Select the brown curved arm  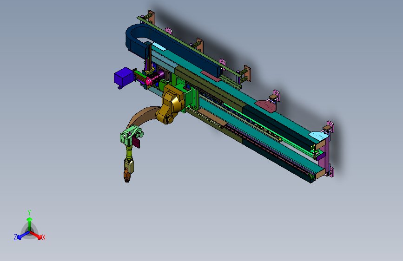point(143,116)
